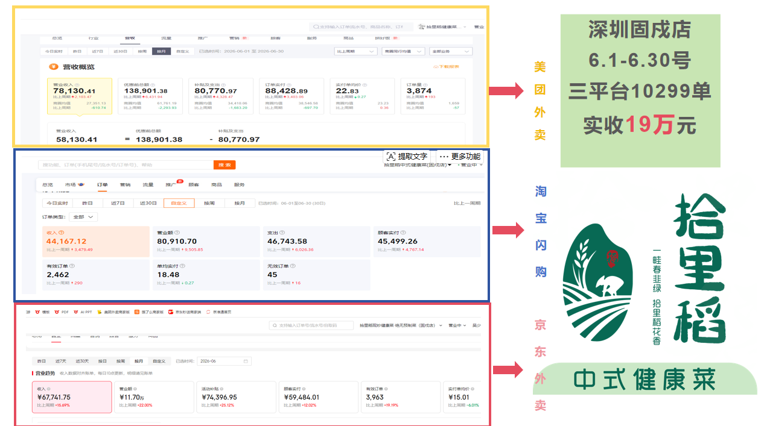Select JD 收入 ¥67,741.75 card
Screen dimensions: 764x426
[72, 396]
